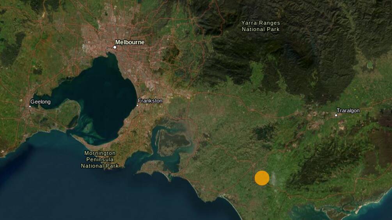Click the white Melbourne location dot

pyautogui.click(x=115, y=47)
